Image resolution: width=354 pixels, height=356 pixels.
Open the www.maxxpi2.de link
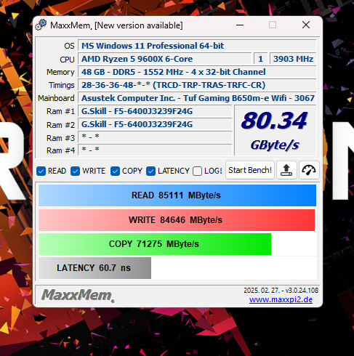point(281,299)
